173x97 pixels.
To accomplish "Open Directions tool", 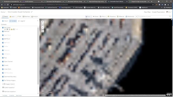I will 112,16.
